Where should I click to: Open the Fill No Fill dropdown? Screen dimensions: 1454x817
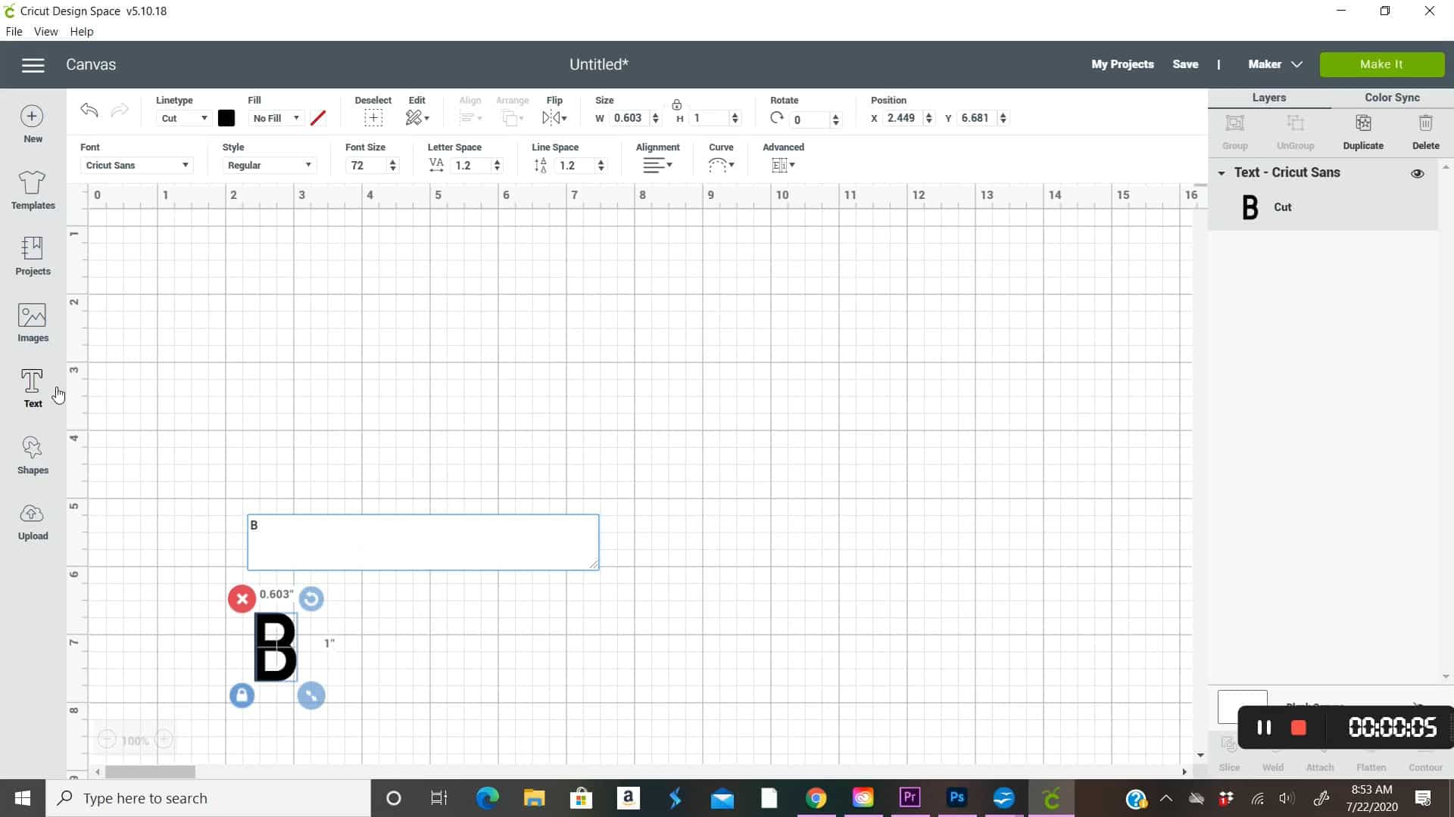click(x=276, y=118)
